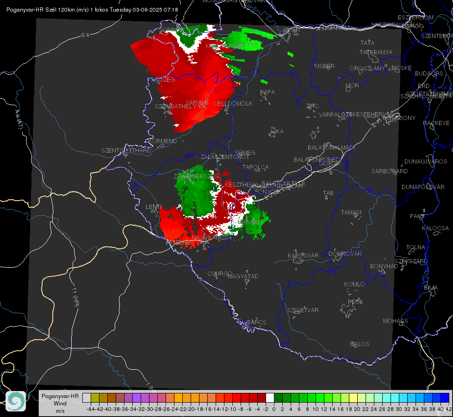
Task: Click the KORMEND town label
Action: [163, 141]
